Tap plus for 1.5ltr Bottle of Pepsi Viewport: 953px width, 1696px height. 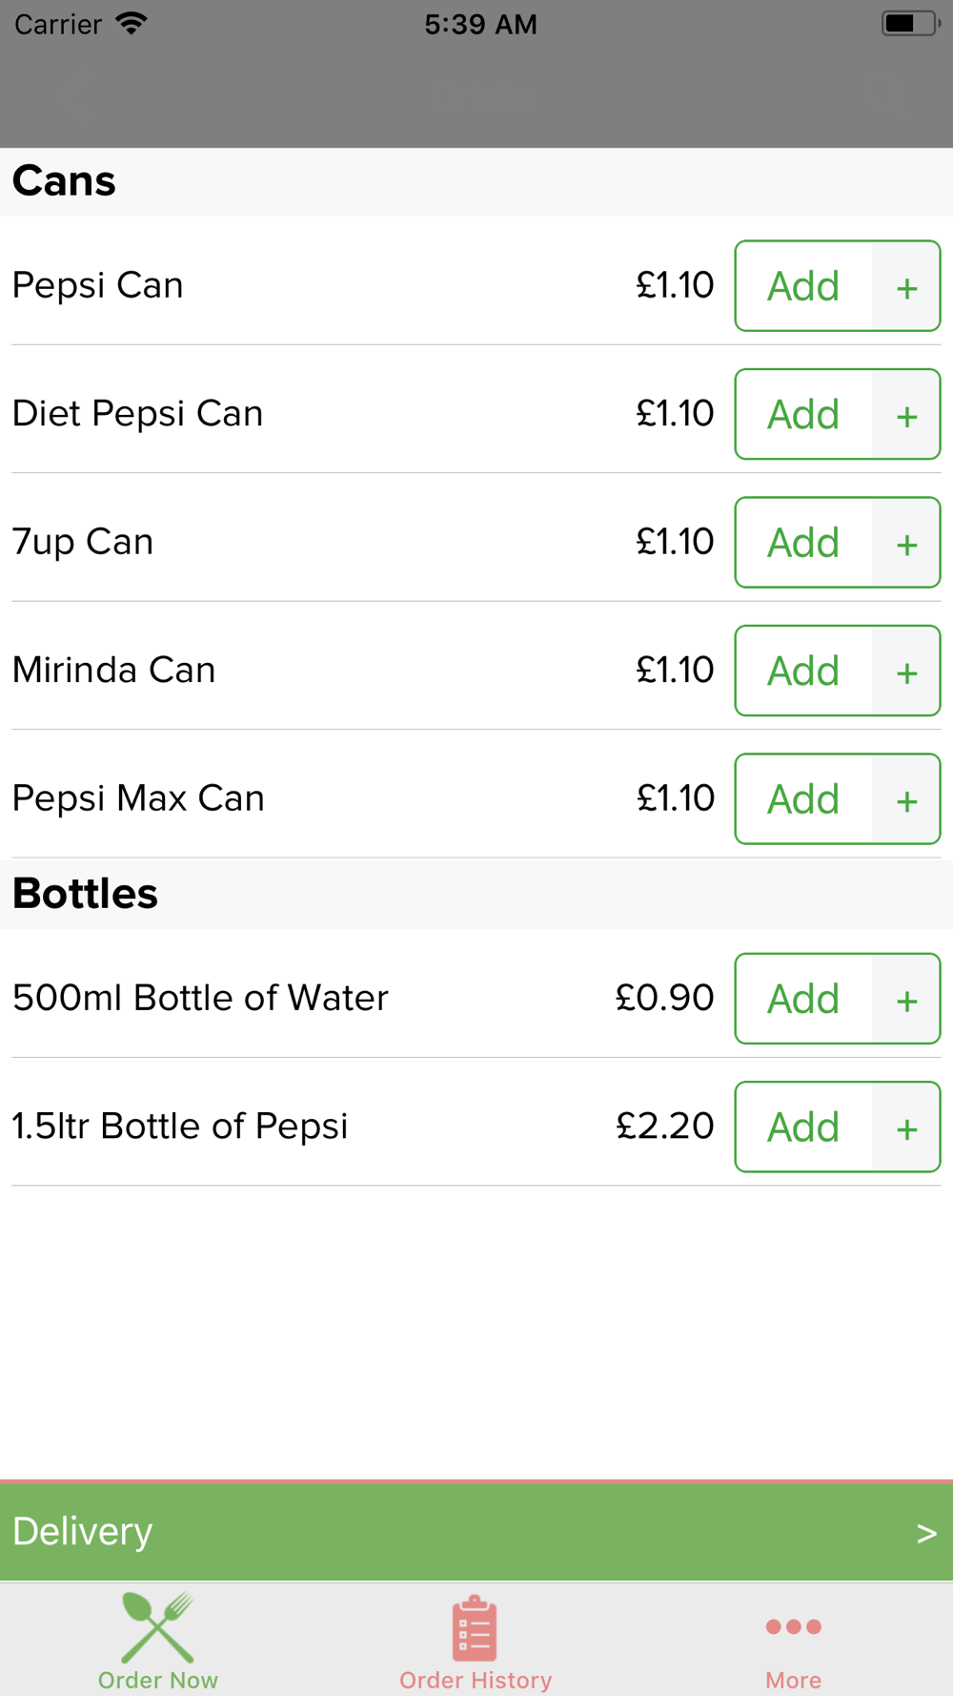(x=906, y=1127)
